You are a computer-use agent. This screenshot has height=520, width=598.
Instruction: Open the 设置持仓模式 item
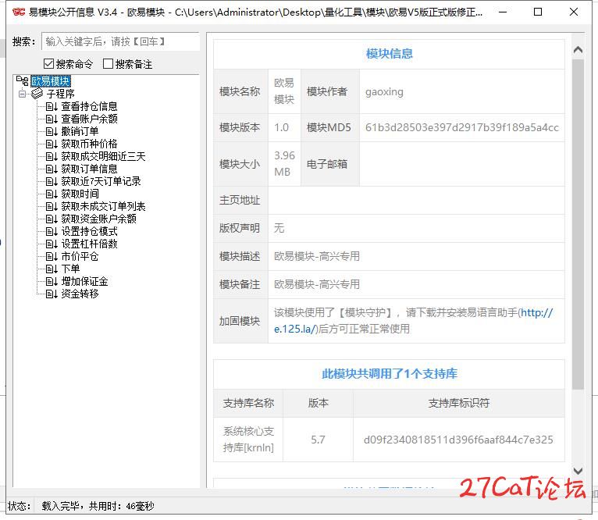tap(89, 232)
